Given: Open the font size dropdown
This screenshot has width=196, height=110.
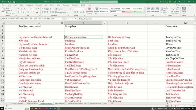Looking at the screenshot, I should coord(34,9).
